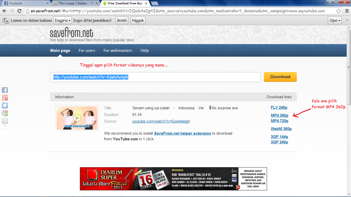Click the translate bar icon
The height and width of the screenshot is (197, 351).
[5, 20]
